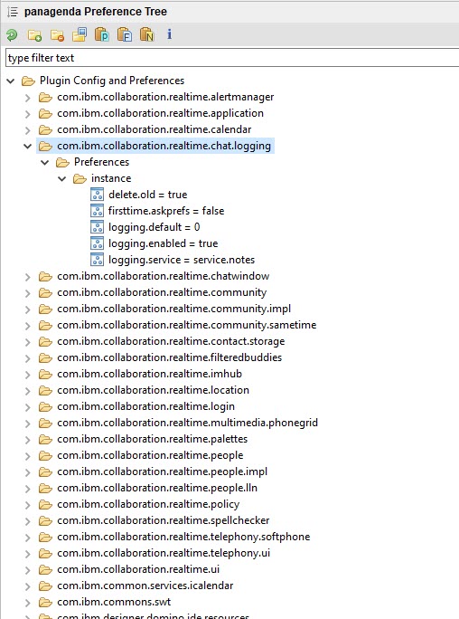Click the folder icon with green plus
Screen dimensions: 459x619
(34, 35)
